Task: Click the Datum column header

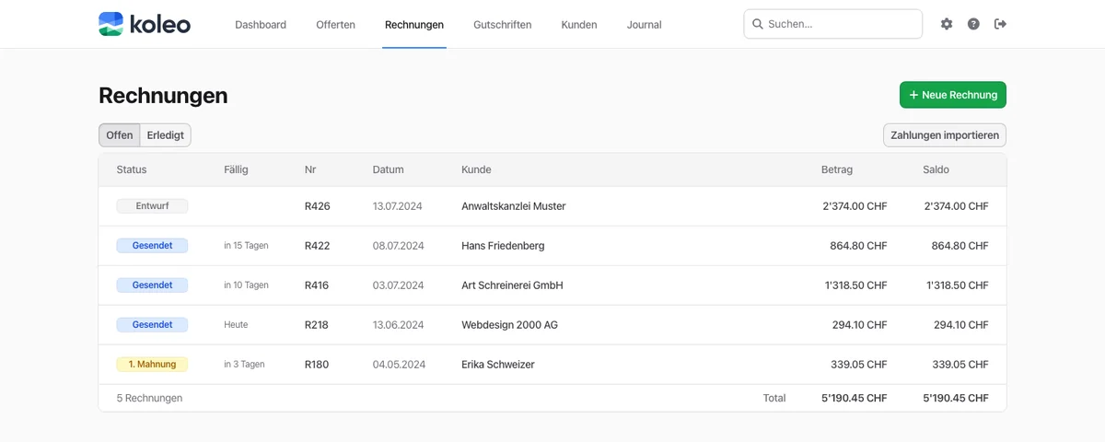Action: pyautogui.click(x=389, y=169)
